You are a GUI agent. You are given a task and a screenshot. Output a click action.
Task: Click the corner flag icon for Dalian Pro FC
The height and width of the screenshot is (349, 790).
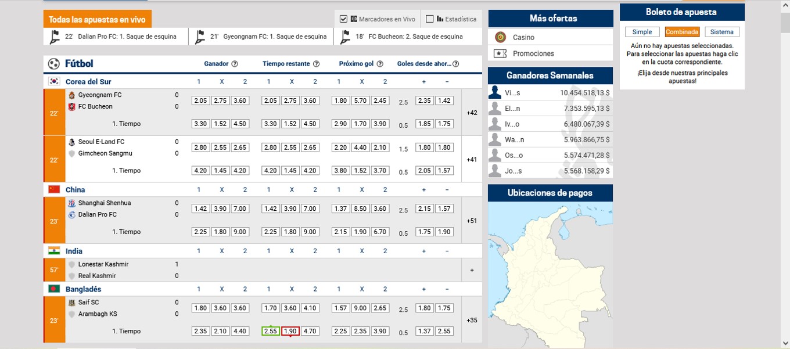click(x=55, y=37)
